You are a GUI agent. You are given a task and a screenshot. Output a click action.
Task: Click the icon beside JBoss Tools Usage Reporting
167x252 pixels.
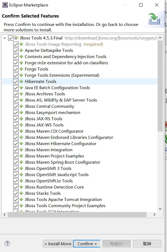click(21, 44)
